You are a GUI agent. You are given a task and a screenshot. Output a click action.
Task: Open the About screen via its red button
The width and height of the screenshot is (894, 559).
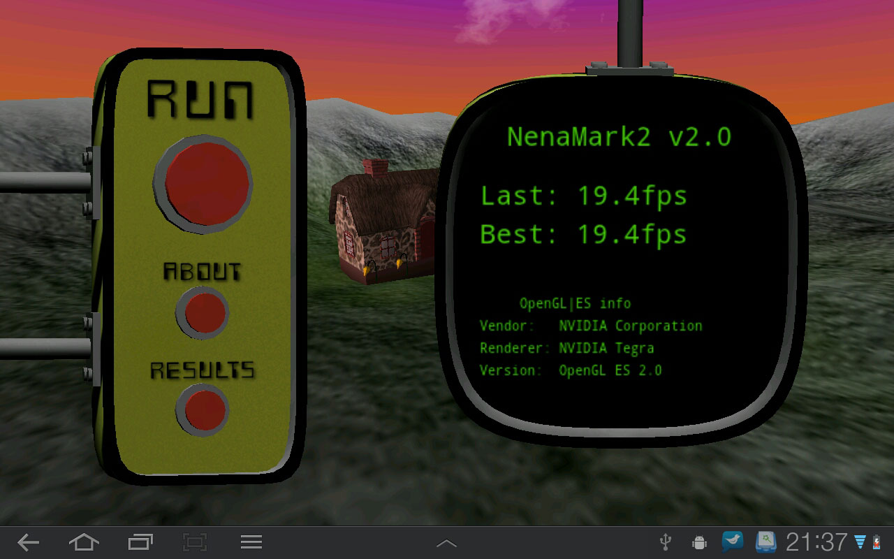pos(203,312)
